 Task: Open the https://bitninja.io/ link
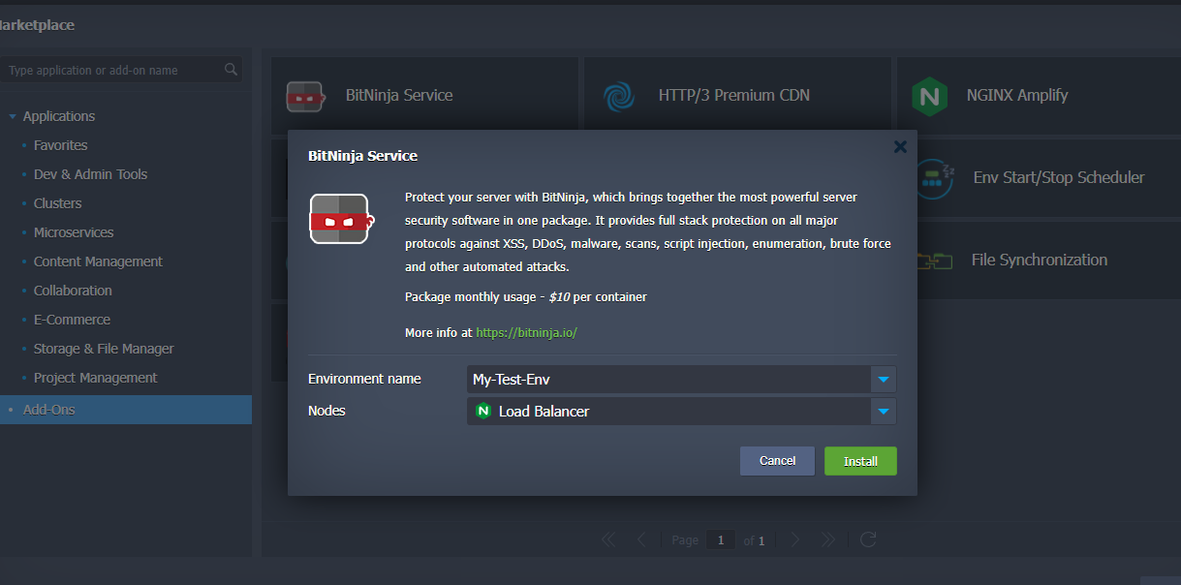(x=526, y=332)
